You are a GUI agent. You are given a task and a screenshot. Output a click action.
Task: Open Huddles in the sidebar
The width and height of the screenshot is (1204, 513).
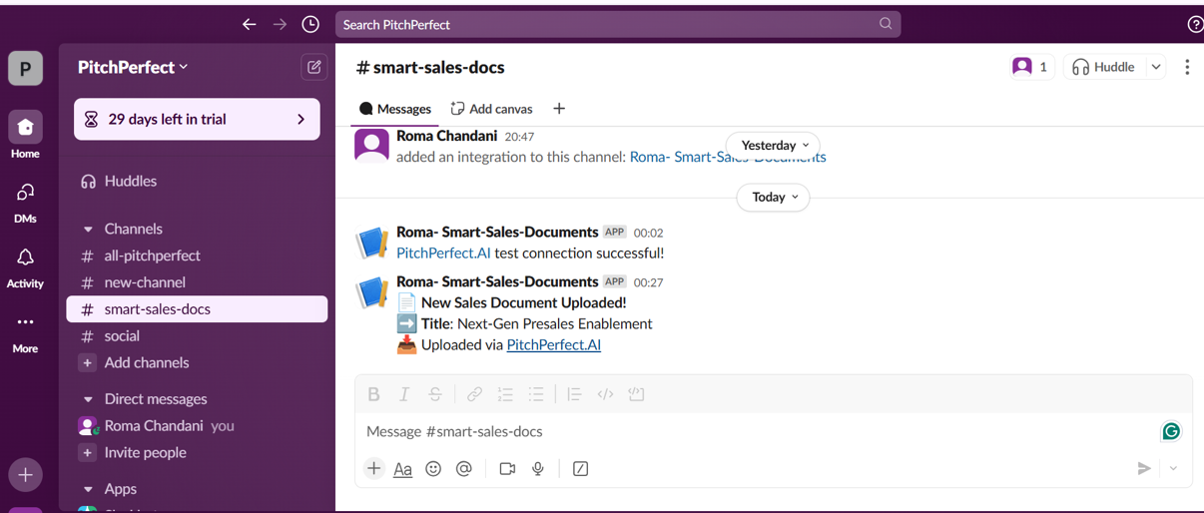[197, 181]
